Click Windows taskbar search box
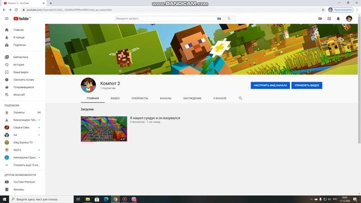The image size is (361, 203). pos(41,199)
